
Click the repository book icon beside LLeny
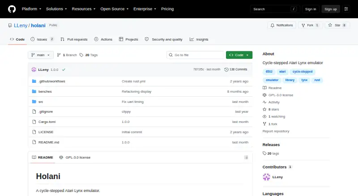(x=10, y=25)
